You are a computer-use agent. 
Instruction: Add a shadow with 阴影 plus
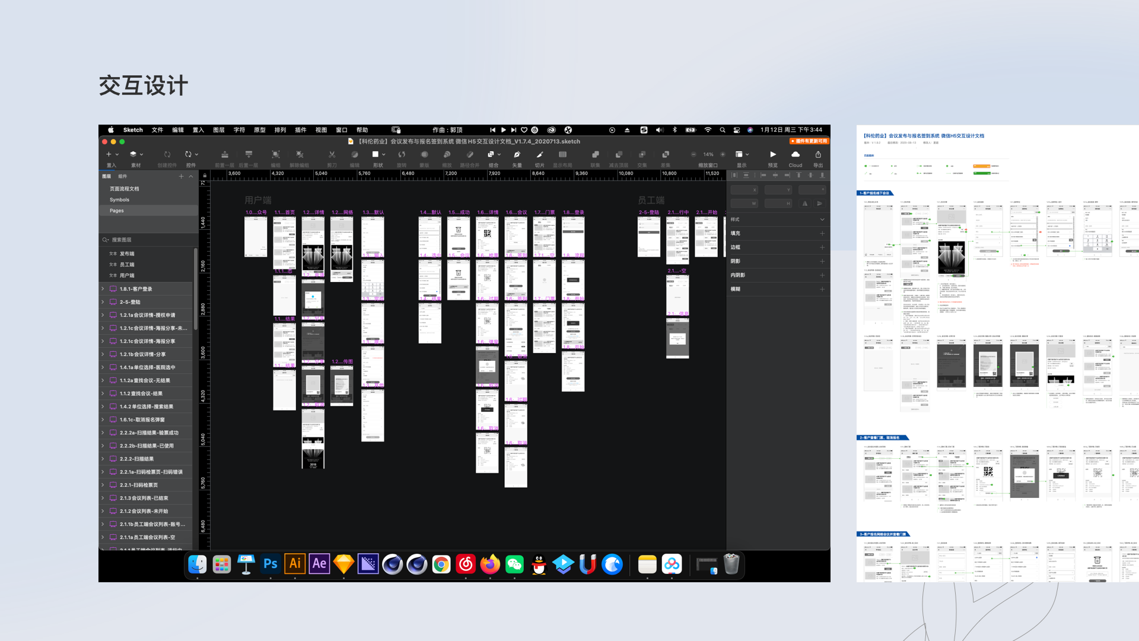click(822, 261)
